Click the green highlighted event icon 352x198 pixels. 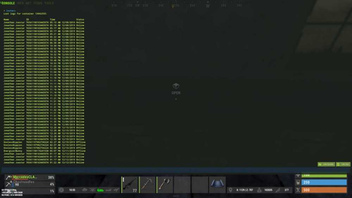click(101, 190)
